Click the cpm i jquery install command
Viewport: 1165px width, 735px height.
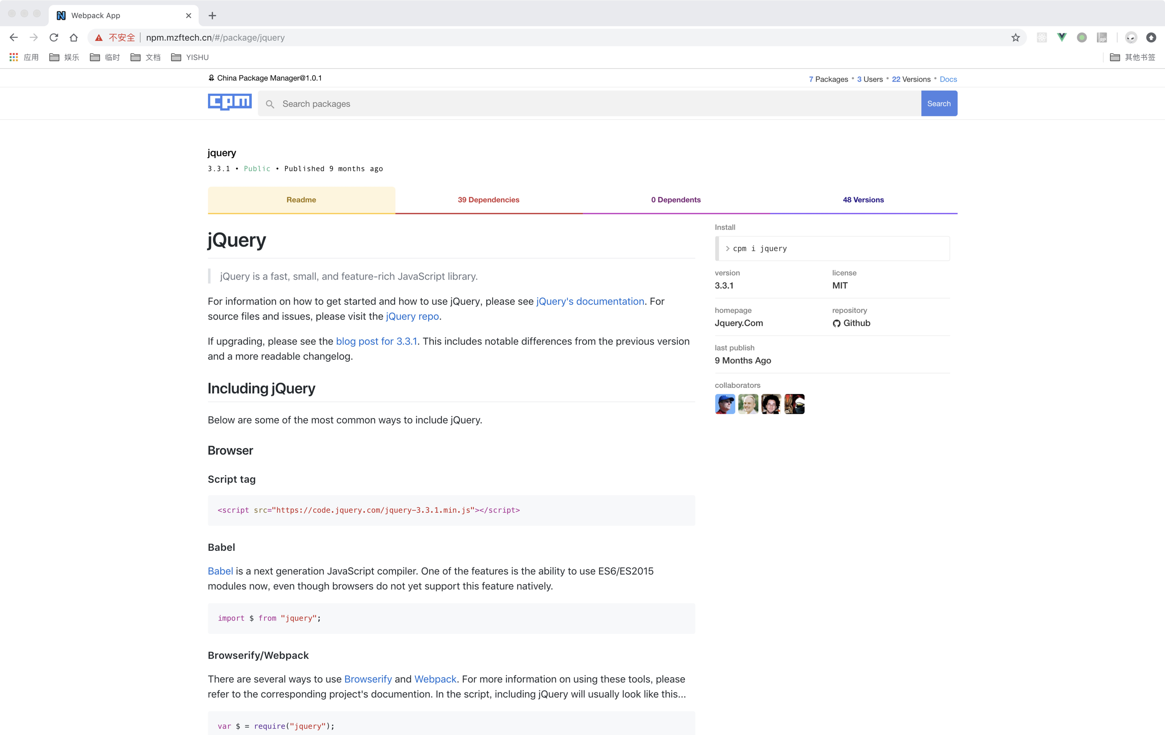tap(832, 248)
